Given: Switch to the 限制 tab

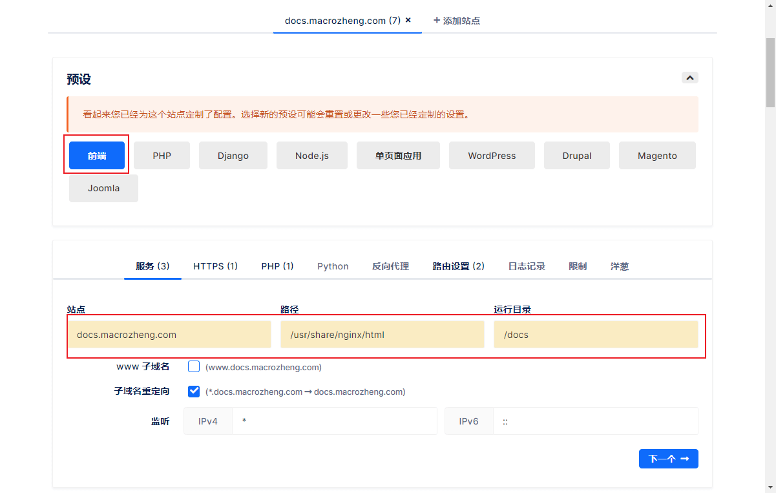Looking at the screenshot, I should pos(578,266).
